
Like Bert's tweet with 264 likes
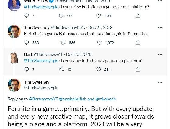click(x=98, y=70)
